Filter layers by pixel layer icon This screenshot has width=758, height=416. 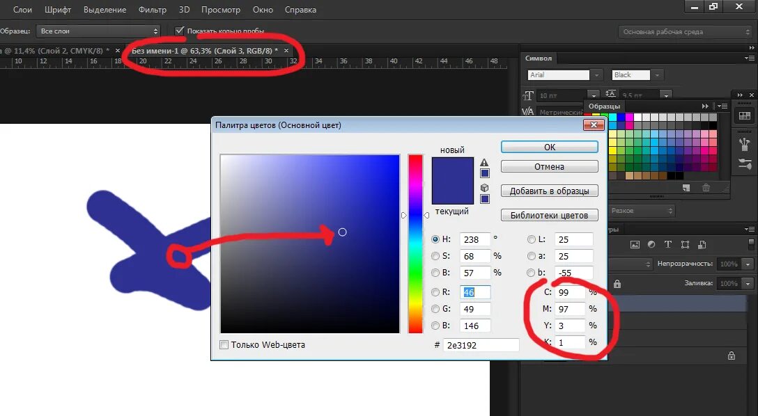coord(635,245)
